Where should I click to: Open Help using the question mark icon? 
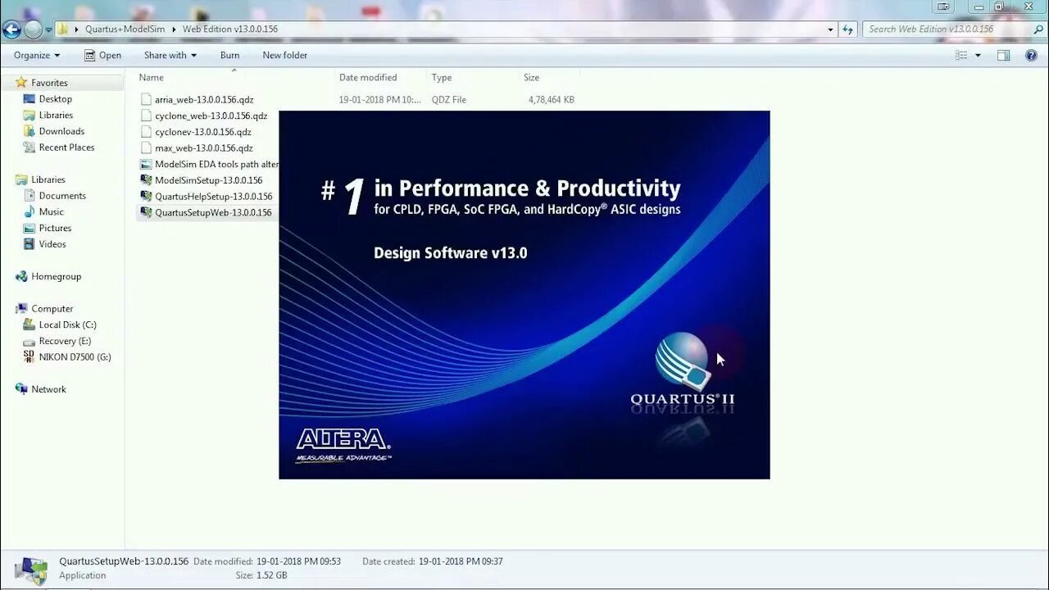click(x=1031, y=55)
